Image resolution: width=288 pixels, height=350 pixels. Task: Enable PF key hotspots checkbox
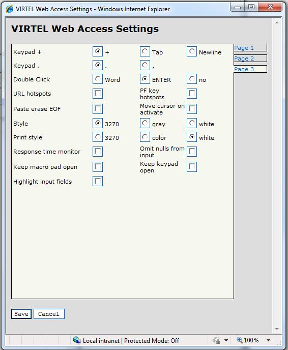tap(192, 94)
